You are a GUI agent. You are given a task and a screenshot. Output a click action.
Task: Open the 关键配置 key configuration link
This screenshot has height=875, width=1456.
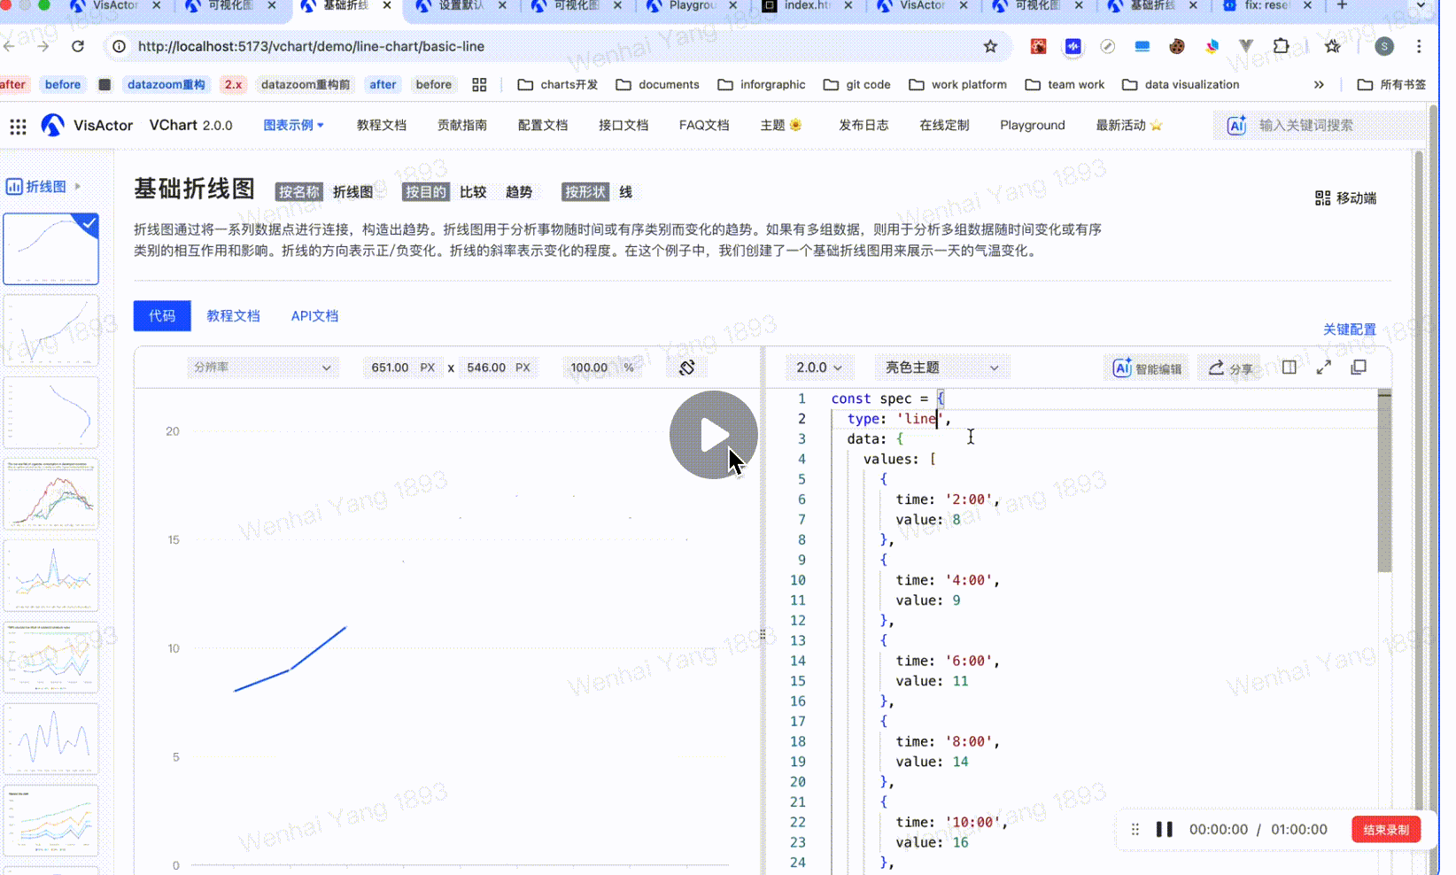click(x=1350, y=329)
